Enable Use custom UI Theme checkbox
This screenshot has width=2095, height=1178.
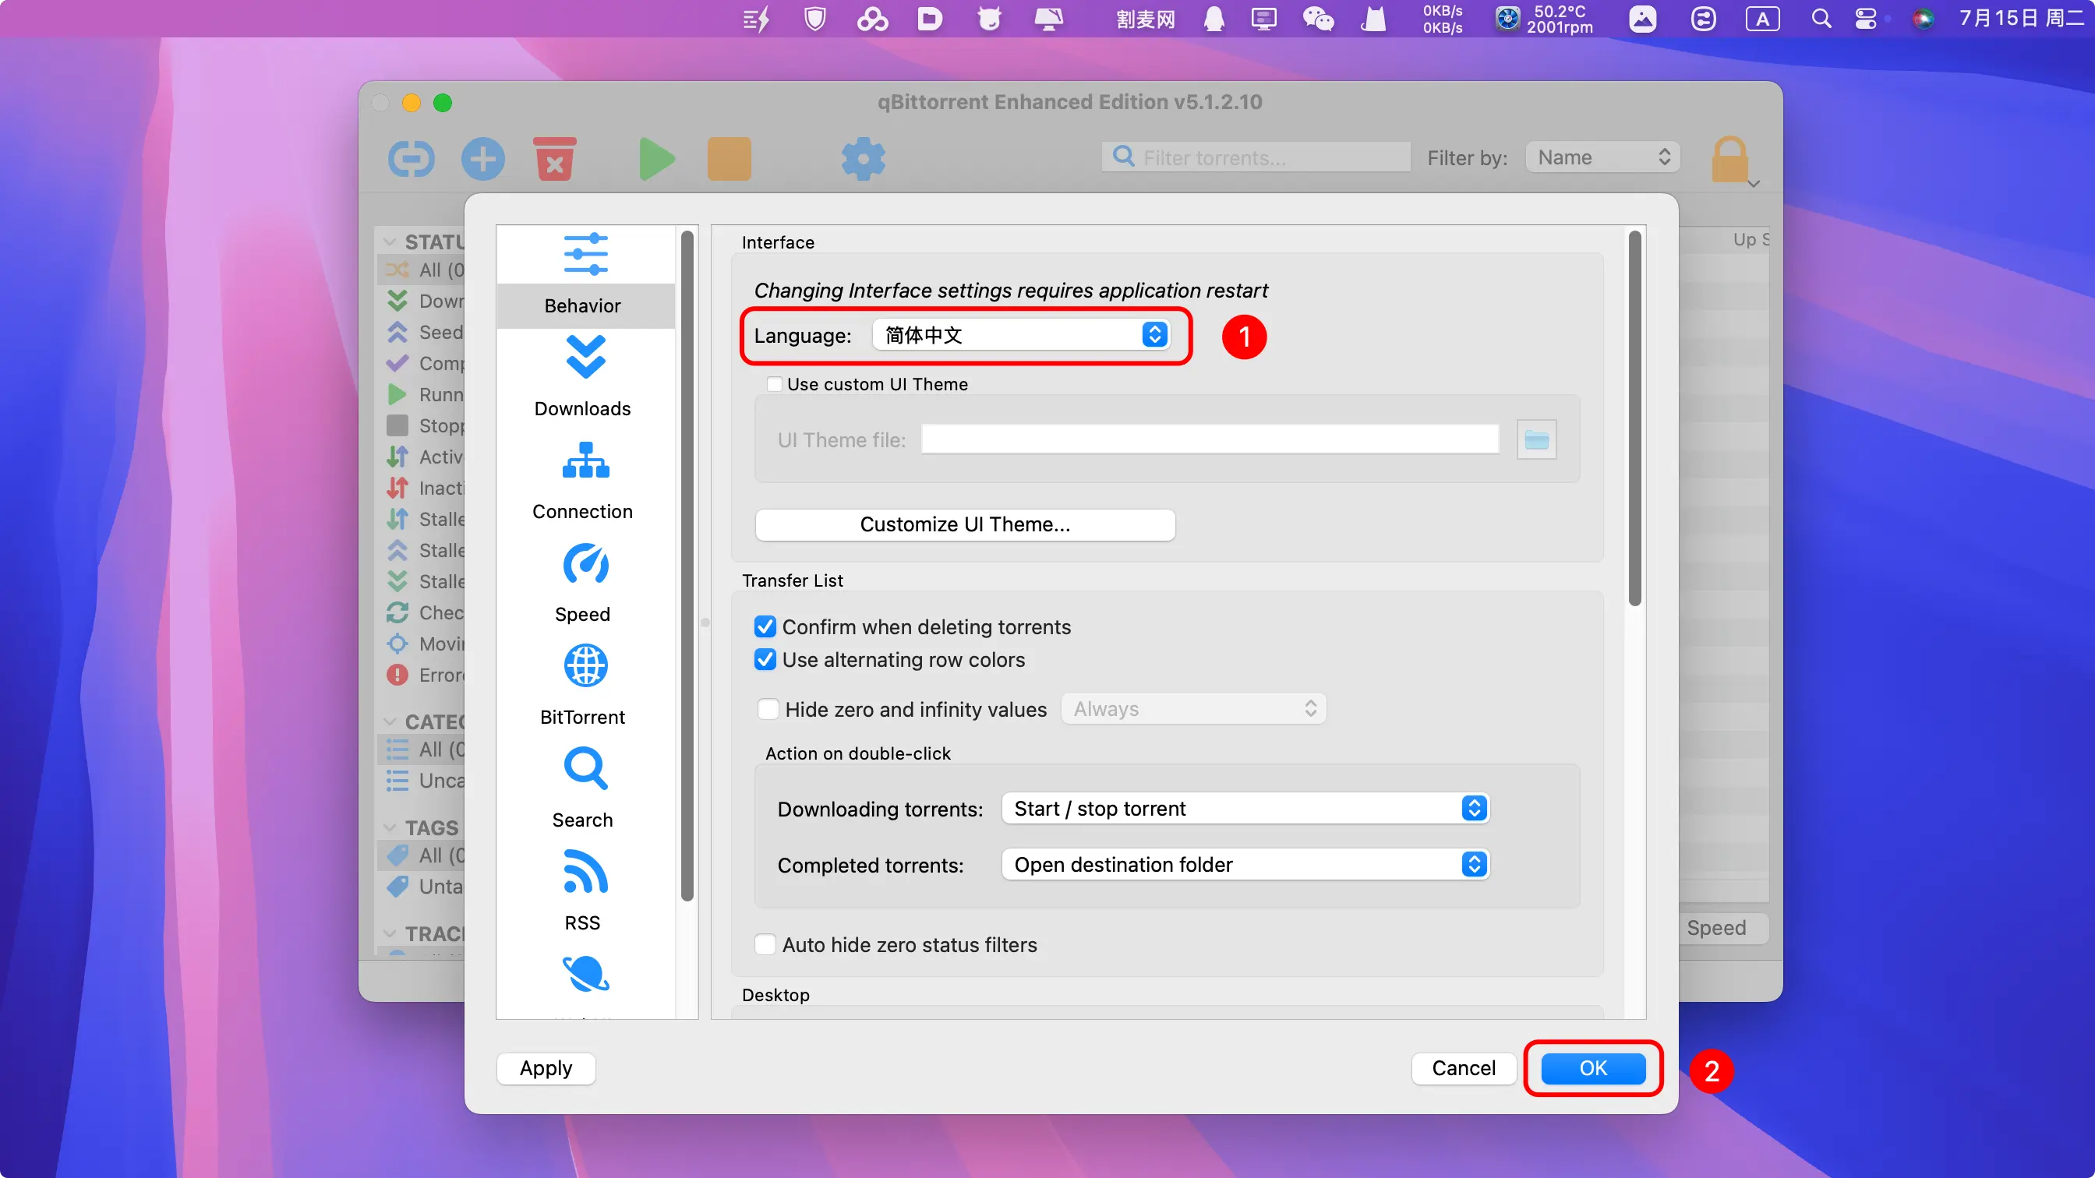[x=774, y=384]
